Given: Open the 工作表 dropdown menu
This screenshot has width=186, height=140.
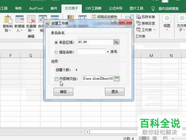Looking at the screenshot, I should [x=146, y=30].
